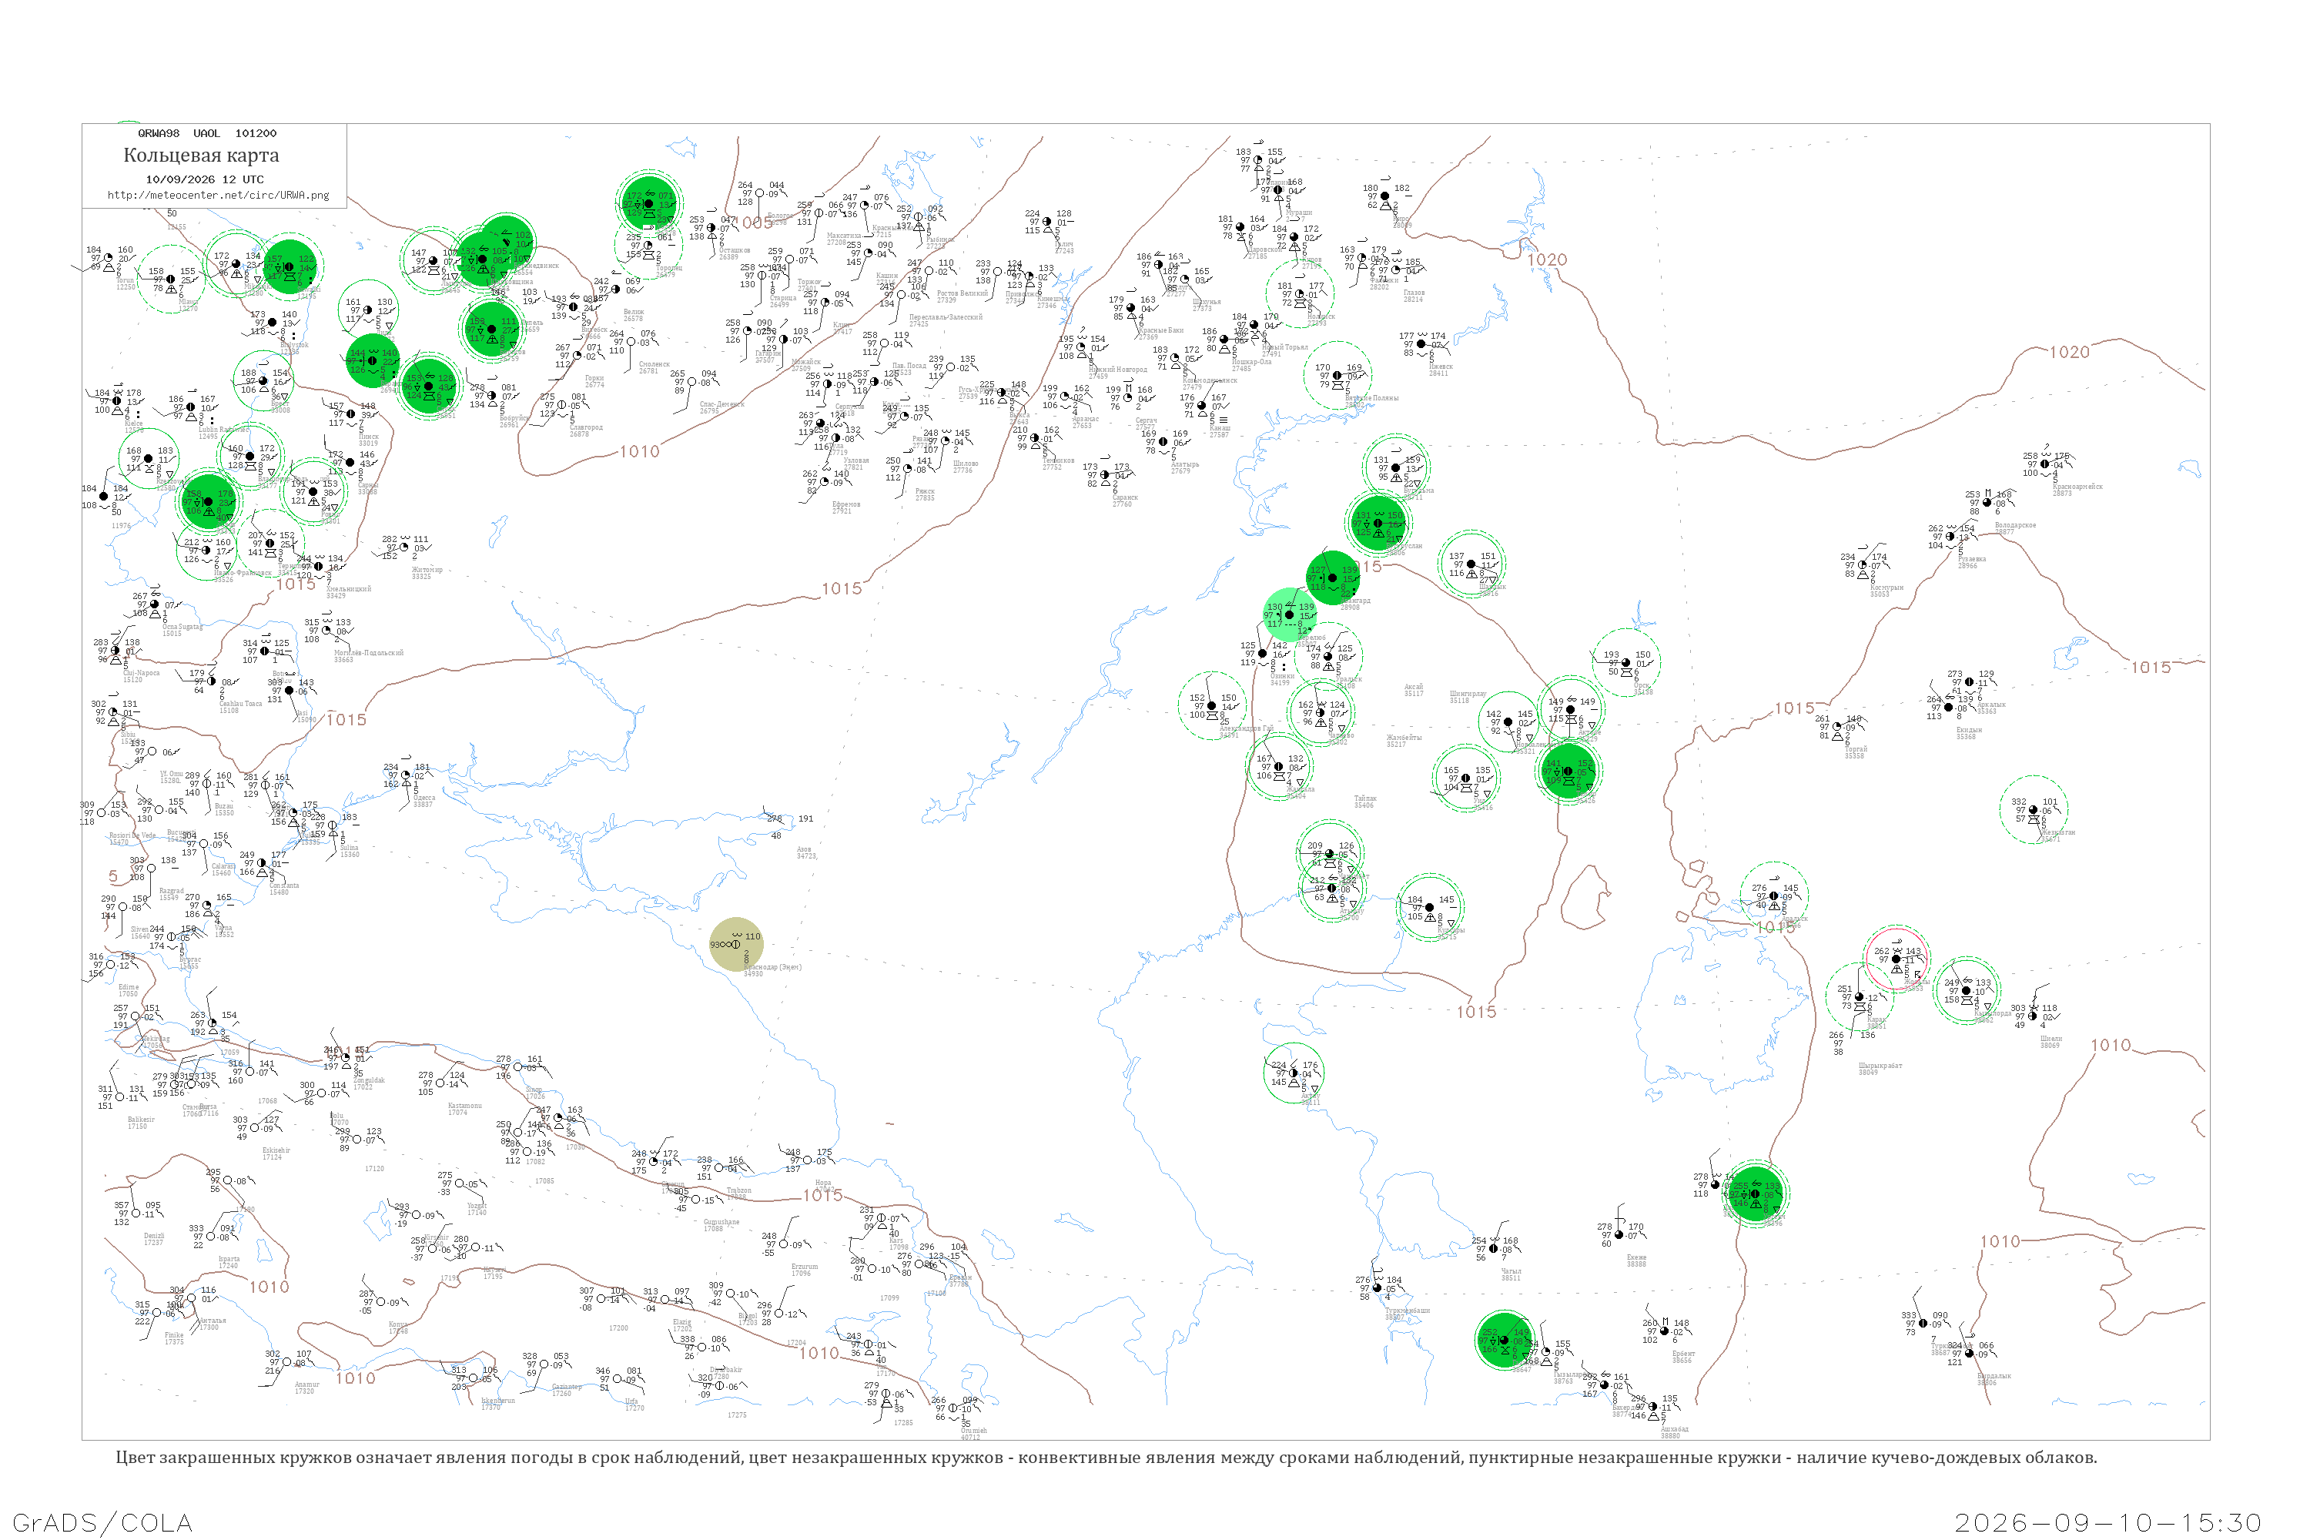Click the Кольцевая карта map title
Viewport: 2310px width, 1540px height.
click(x=201, y=156)
